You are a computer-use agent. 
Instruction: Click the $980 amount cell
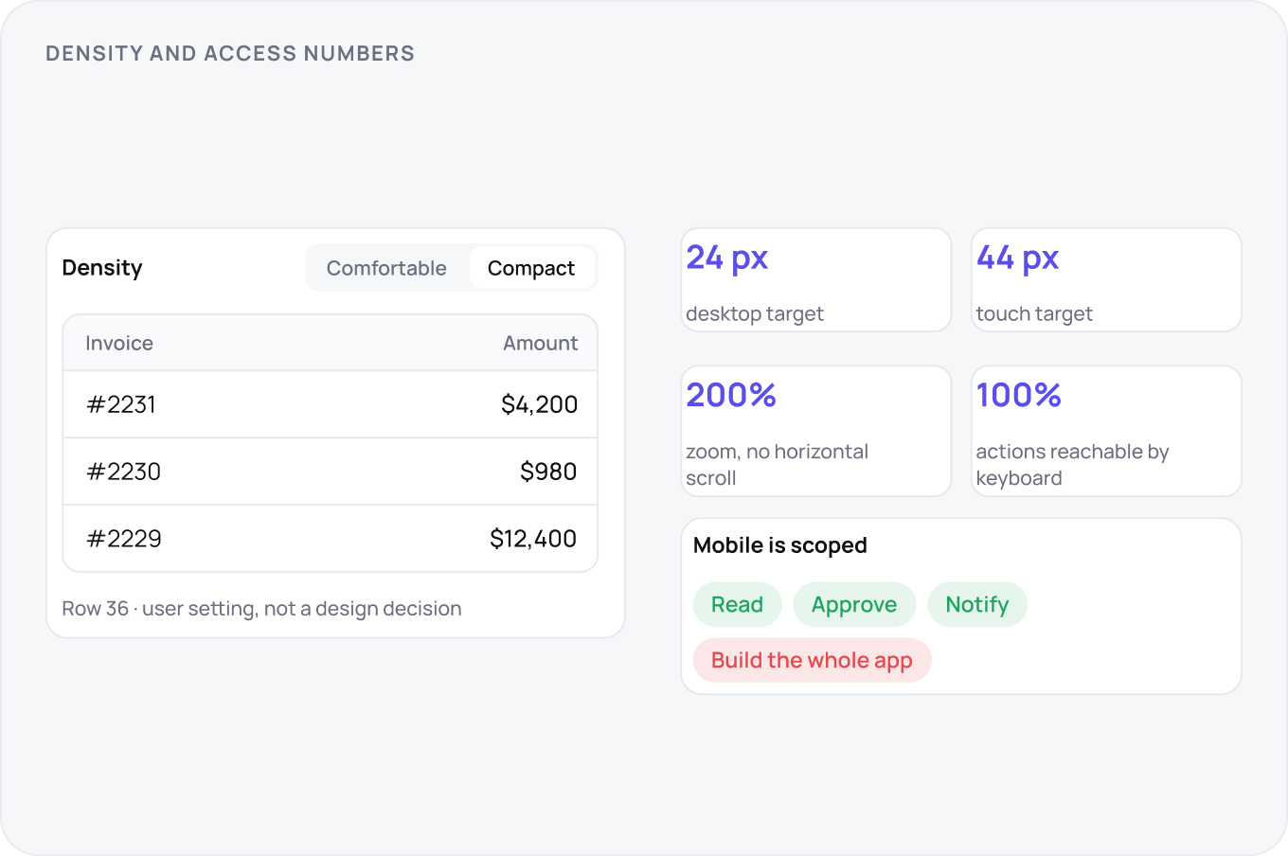coord(548,472)
